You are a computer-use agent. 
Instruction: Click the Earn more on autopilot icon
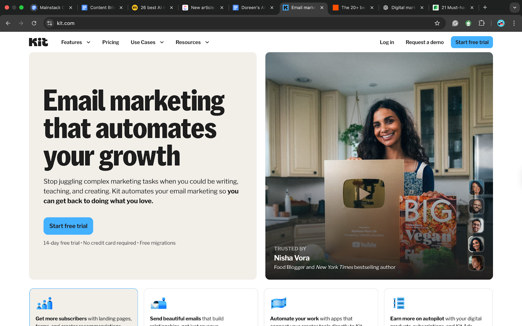[x=399, y=303]
